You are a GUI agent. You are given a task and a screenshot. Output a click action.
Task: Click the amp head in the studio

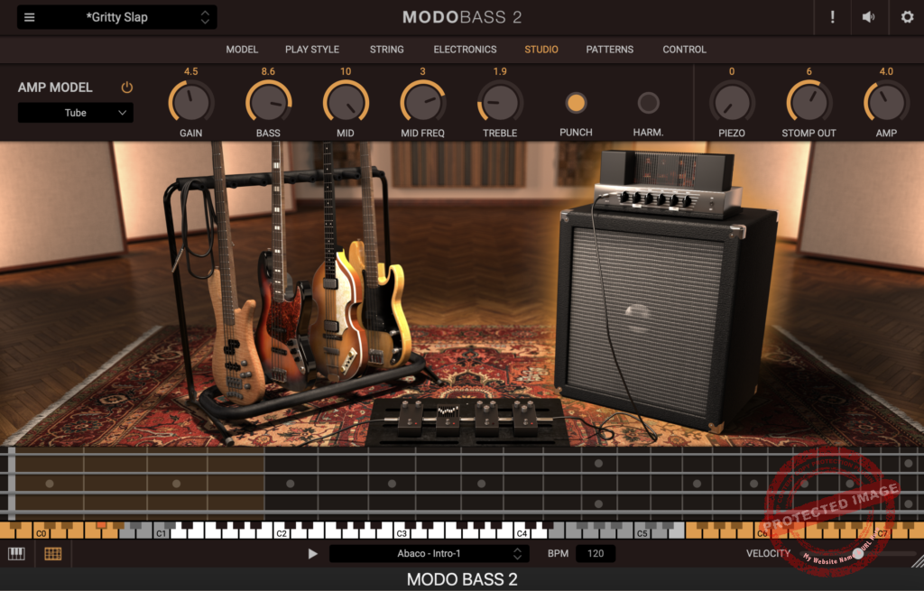coord(667,184)
